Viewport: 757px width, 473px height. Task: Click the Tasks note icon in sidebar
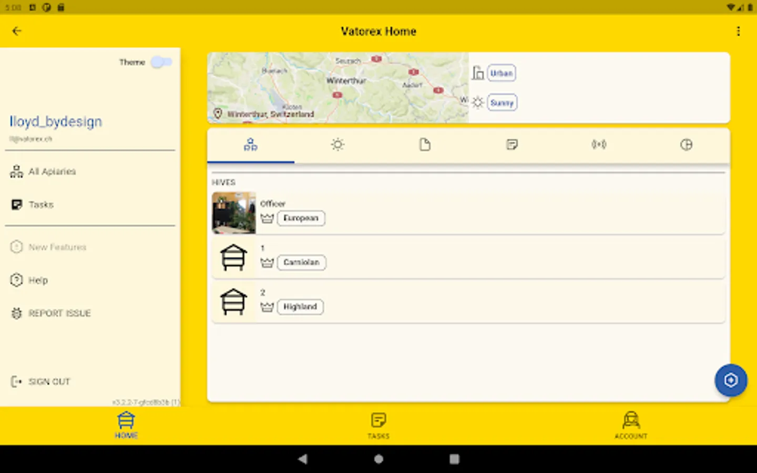(x=16, y=204)
